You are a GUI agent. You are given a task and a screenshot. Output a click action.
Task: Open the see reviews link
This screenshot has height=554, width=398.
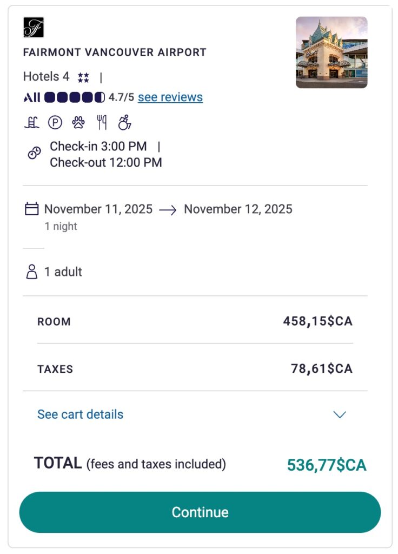[x=169, y=97]
